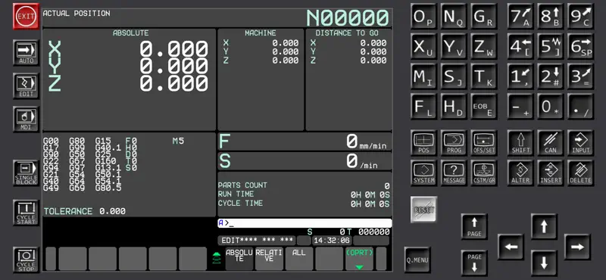Click the N00000 sequence number text
Image resolution: width=606 pixels, height=280 pixels.
click(348, 17)
